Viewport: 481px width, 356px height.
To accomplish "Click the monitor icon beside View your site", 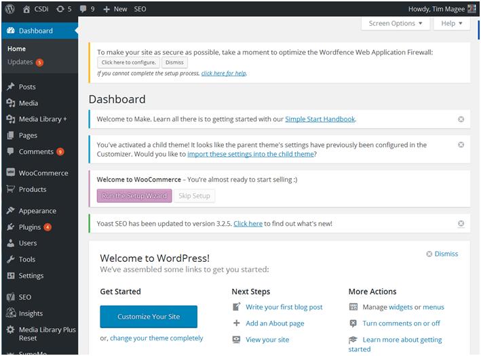I will [x=237, y=340].
